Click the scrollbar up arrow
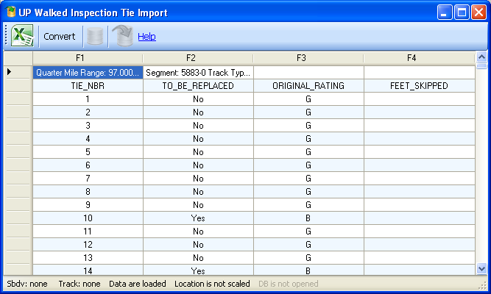The width and height of the screenshot is (491, 294). [x=481, y=57]
